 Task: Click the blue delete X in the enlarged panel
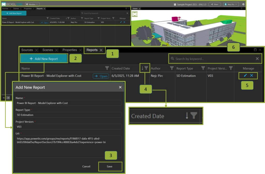(252, 75)
